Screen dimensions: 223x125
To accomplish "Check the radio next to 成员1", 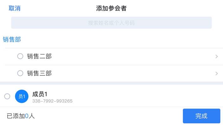I will point(7,97).
